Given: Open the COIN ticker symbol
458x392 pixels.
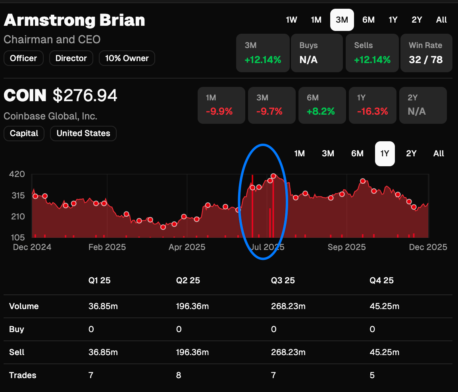Looking at the screenshot, I should pos(25,96).
